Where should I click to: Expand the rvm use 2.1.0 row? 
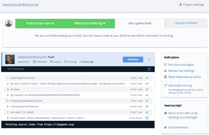point(78,112)
